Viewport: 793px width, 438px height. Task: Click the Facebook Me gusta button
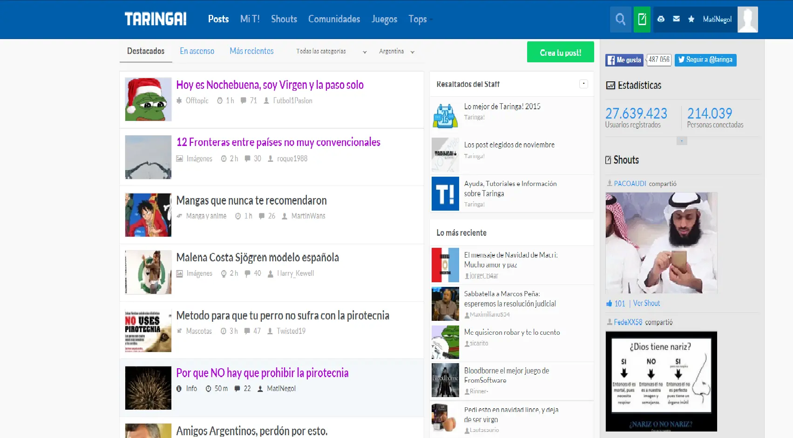624,60
